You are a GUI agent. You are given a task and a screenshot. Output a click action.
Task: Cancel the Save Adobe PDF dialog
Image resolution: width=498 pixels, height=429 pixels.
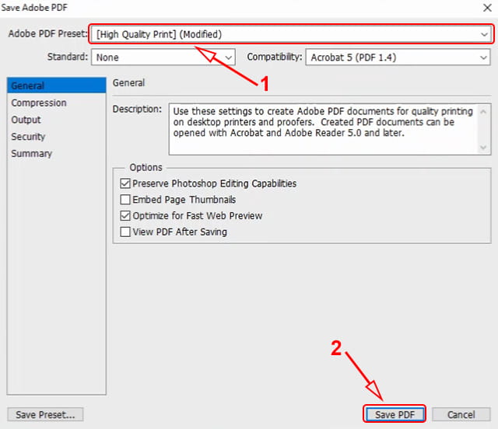click(x=461, y=414)
